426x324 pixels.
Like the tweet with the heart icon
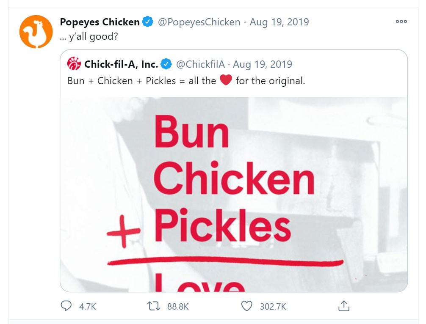pyautogui.click(x=246, y=306)
